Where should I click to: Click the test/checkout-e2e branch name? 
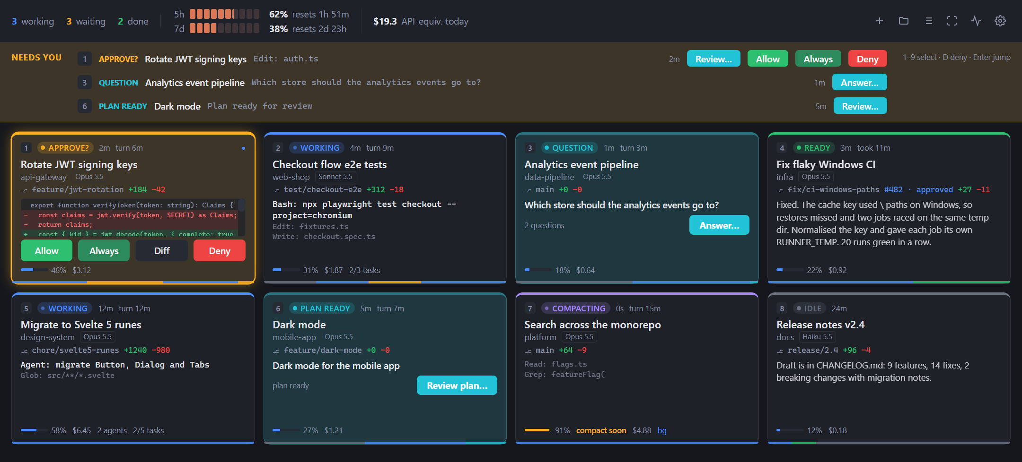[323, 189]
